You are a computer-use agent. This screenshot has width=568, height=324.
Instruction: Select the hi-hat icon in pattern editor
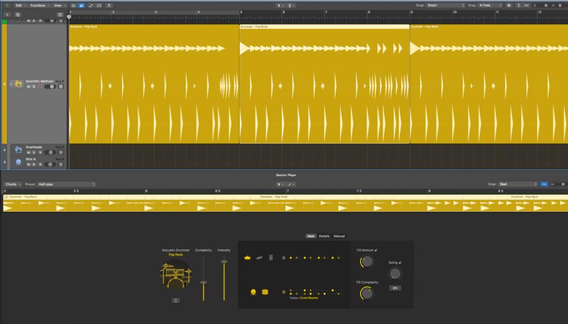click(x=259, y=258)
